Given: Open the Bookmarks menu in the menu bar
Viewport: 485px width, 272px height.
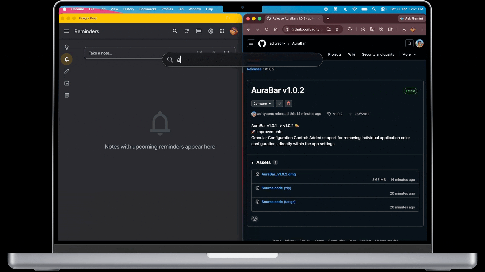Looking at the screenshot, I should pos(148,9).
